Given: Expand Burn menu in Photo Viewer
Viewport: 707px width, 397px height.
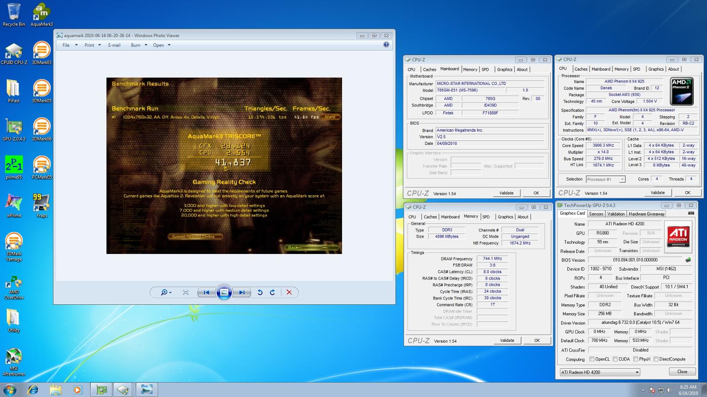Looking at the screenshot, I should coord(139,45).
